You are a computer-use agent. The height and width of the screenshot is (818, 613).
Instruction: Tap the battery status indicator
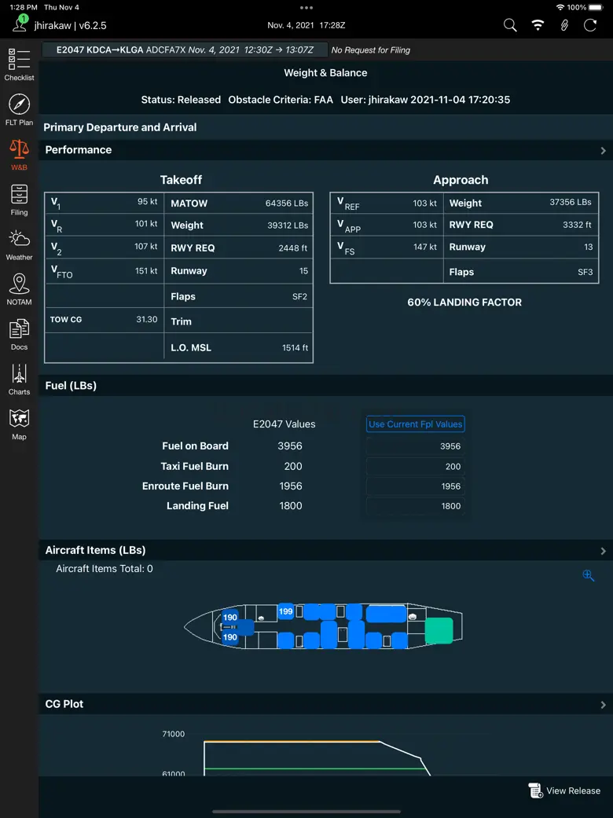click(595, 7)
